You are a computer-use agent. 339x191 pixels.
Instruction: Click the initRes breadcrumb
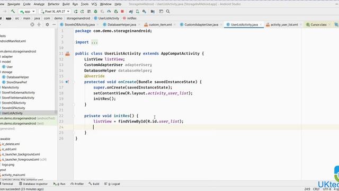click(x=129, y=18)
